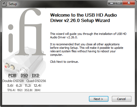
Task: Open the Setup window system menu icon
Action: click(4, 4)
